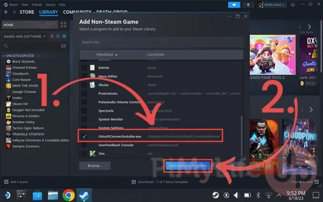Open Friends & Chat icon
Image resolution: width=323 pixels, height=202 pixels.
tap(316, 182)
